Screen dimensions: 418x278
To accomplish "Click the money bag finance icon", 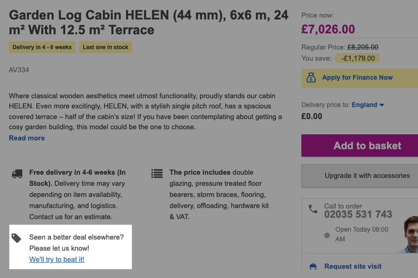I will click(x=311, y=78).
